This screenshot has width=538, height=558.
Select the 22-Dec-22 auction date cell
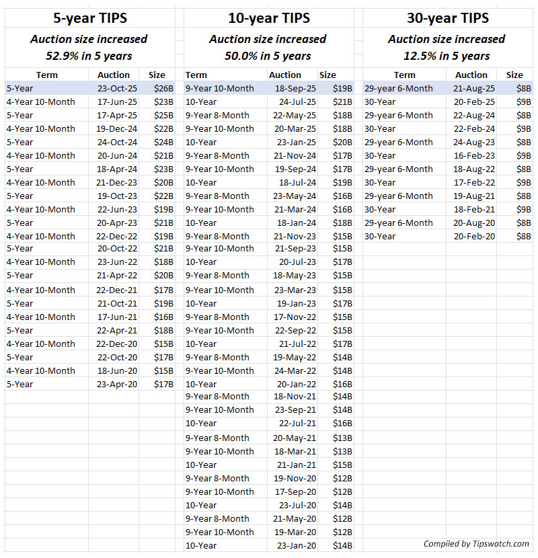click(x=117, y=236)
